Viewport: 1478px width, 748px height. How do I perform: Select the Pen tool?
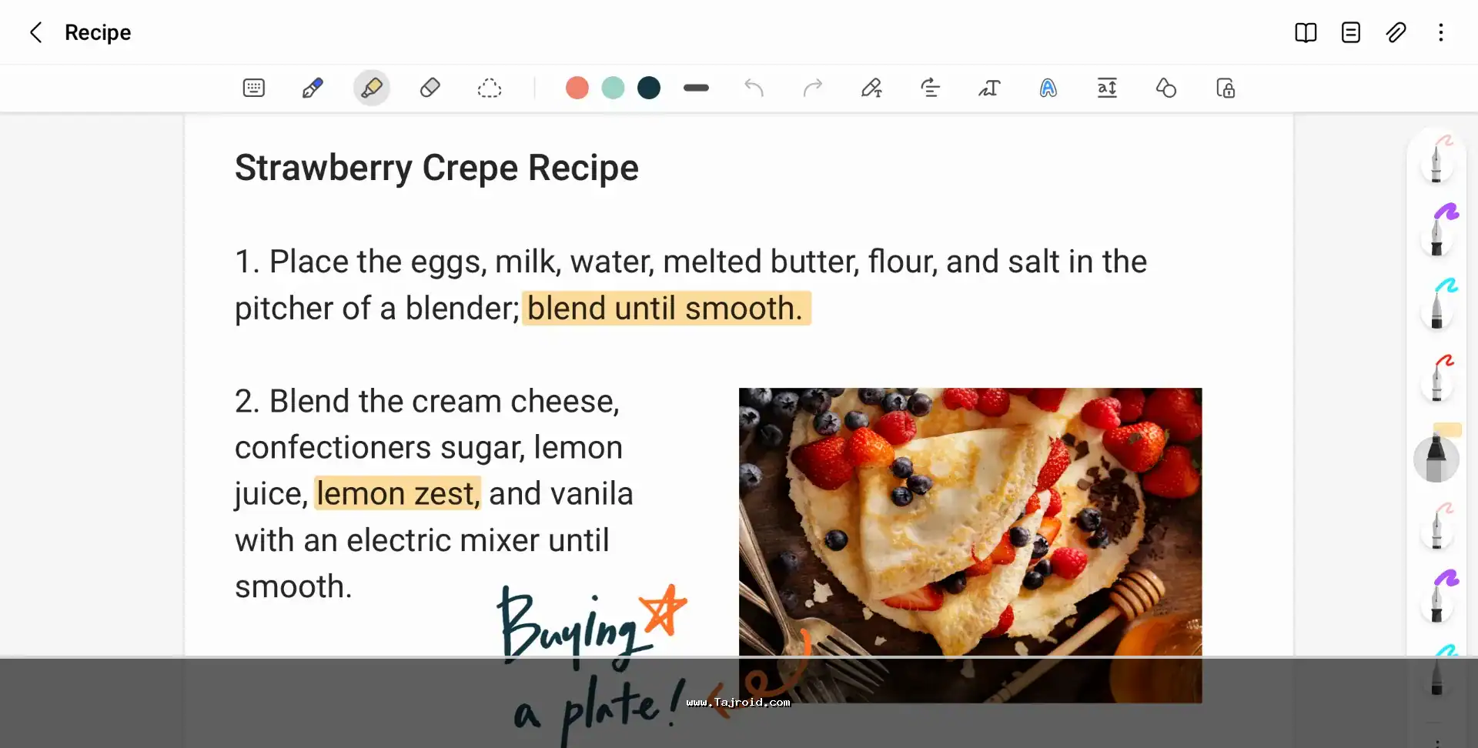click(313, 88)
